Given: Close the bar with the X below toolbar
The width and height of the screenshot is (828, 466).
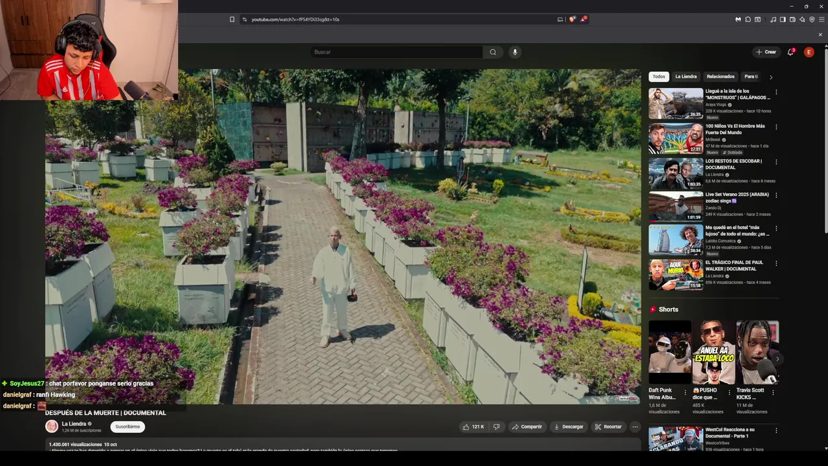Looking at the screenshot, I should tap(820, 34).
